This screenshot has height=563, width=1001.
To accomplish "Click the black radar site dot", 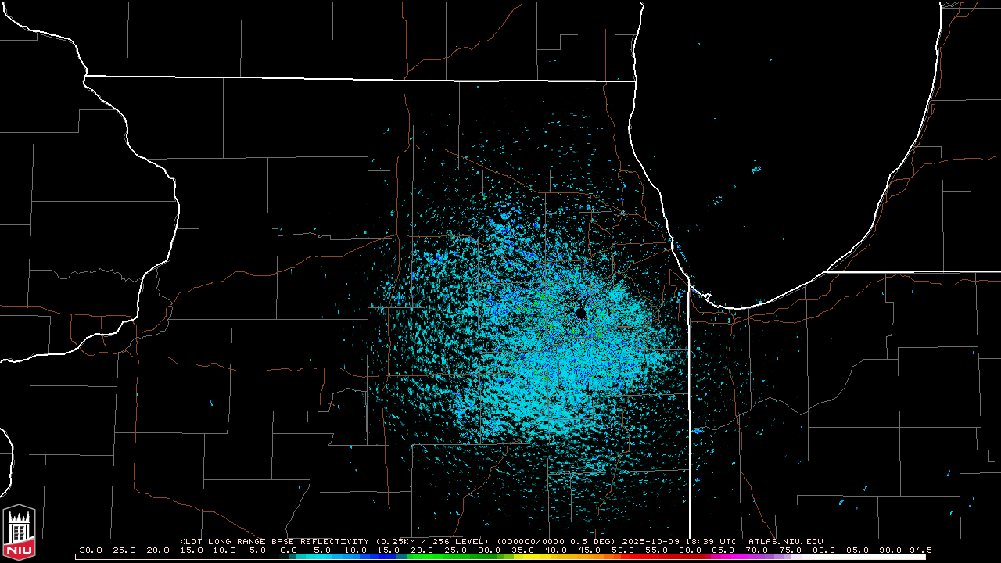I will tap(580, 314).
